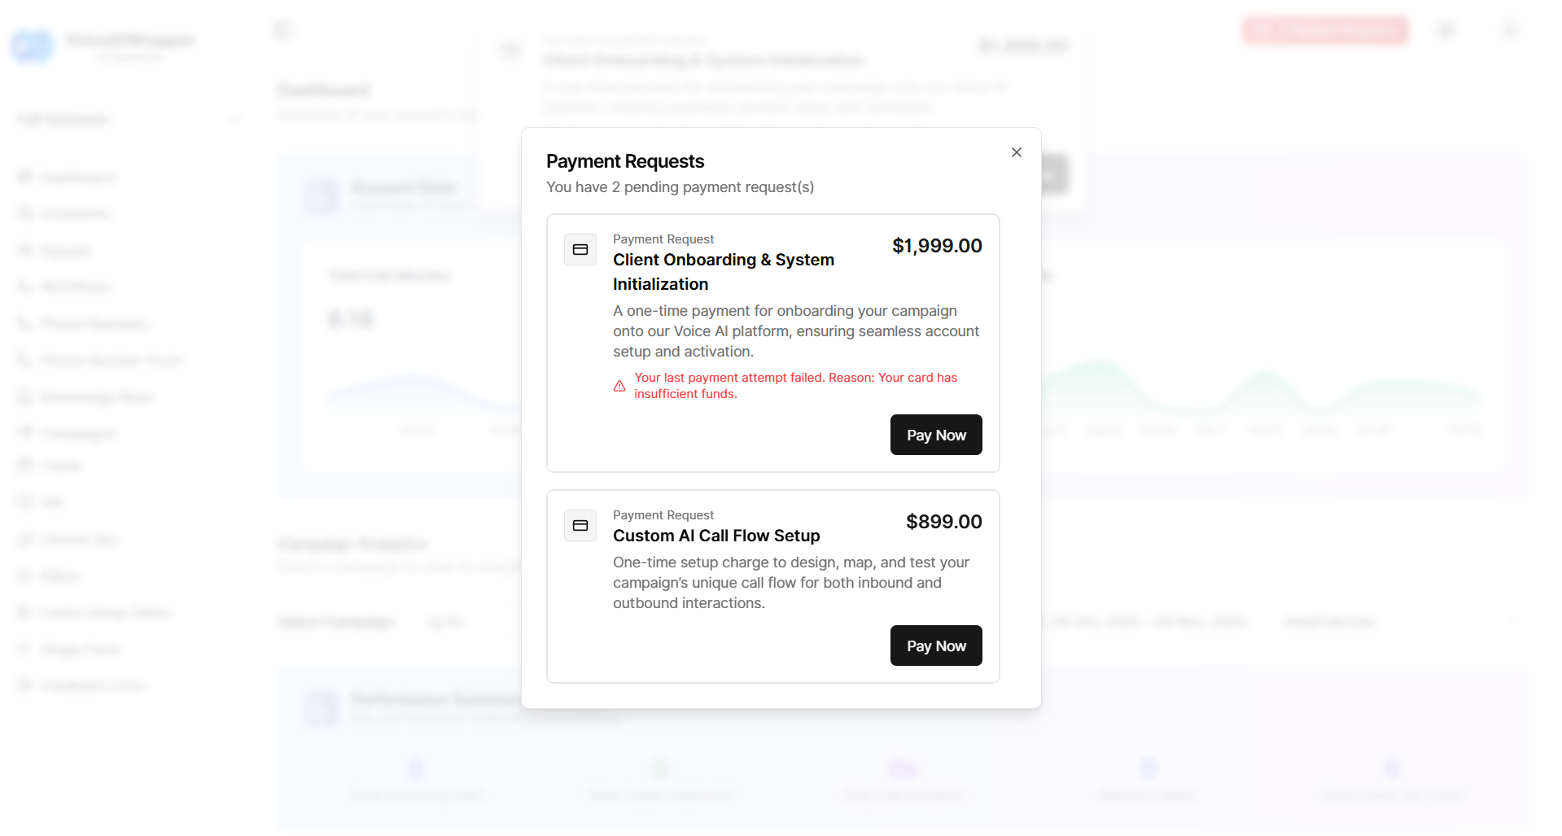Go to Phone Numbers in the sidebar

(x=94, y=324)
